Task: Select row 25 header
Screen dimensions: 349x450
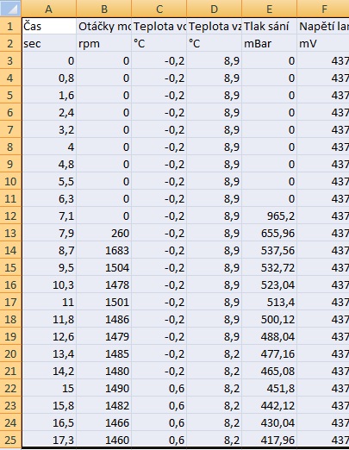Action: point(10,440)
